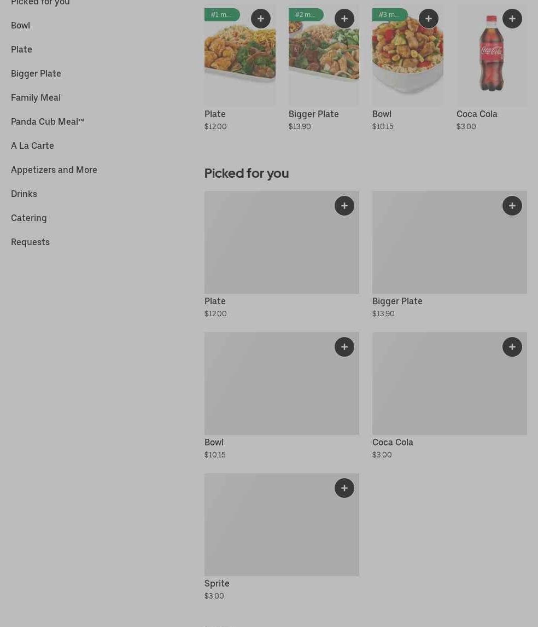Viewport: 538px width, 627px height.
Task: Show the Drinks category
Action: (x=24, y=194)
